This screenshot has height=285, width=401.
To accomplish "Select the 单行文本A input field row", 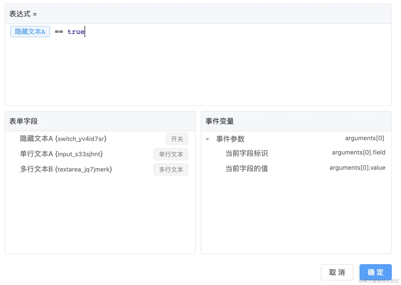I will [x=61, y=154].
